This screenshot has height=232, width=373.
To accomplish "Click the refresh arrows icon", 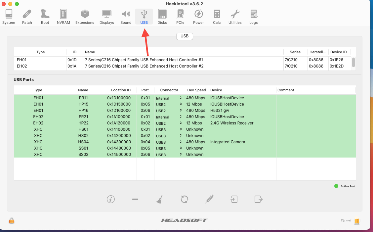I will 185,199.
